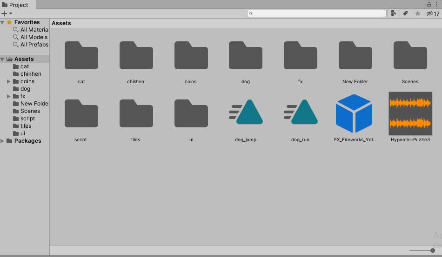This screenshot has width=442, height=257.
Task: Open the cat folder in asset grid
Action: (81, 55)
